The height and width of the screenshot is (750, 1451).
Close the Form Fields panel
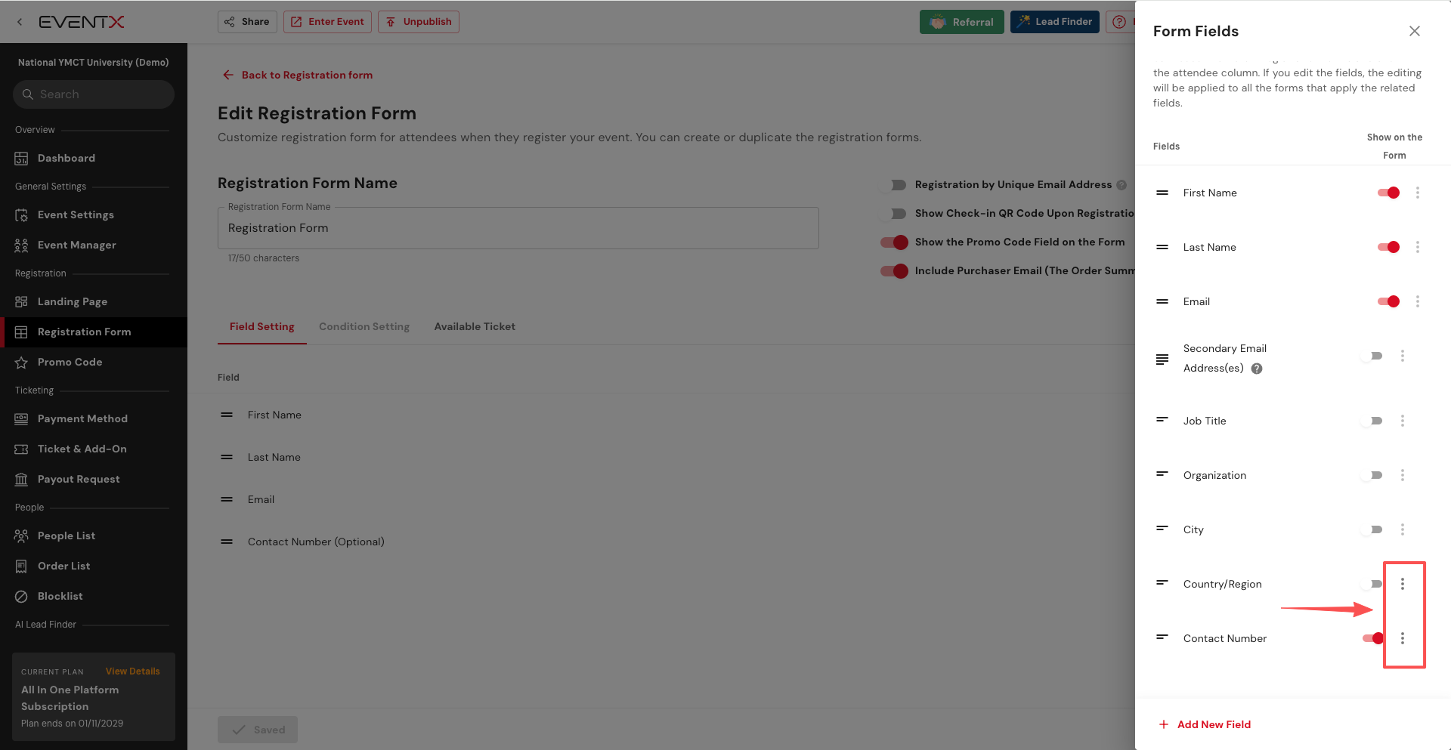pyautogui.click(x=1414, y=31)
